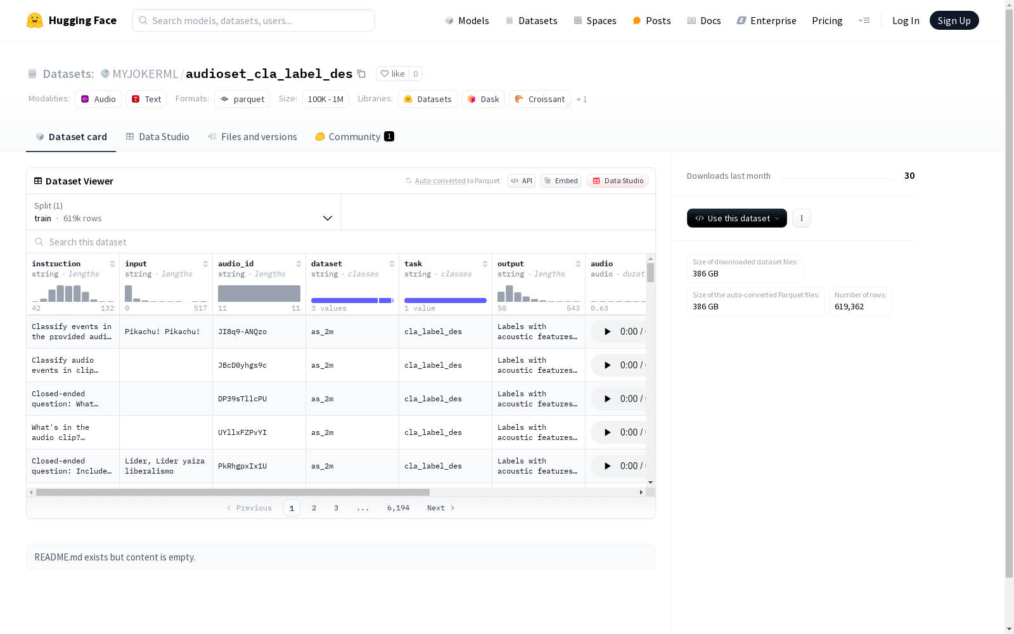The image size is (1014, 634).
Task: Open the expanded navigation menu icon
Action: (x=864, y=20)
